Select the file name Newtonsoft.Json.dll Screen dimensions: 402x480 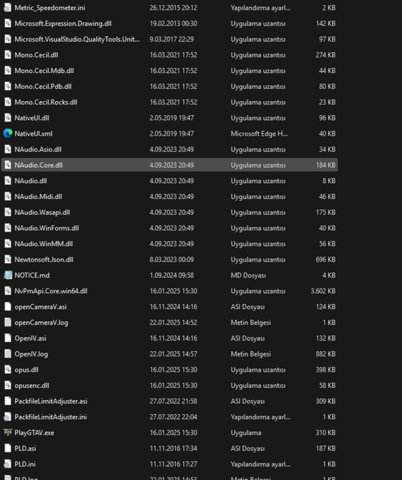click(x=44, y=260)
